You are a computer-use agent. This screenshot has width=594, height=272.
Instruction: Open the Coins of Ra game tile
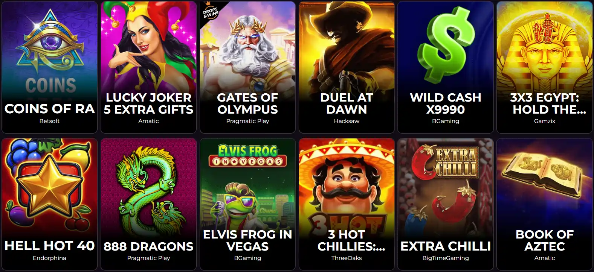pyautogui.click(x=49, y=67)
